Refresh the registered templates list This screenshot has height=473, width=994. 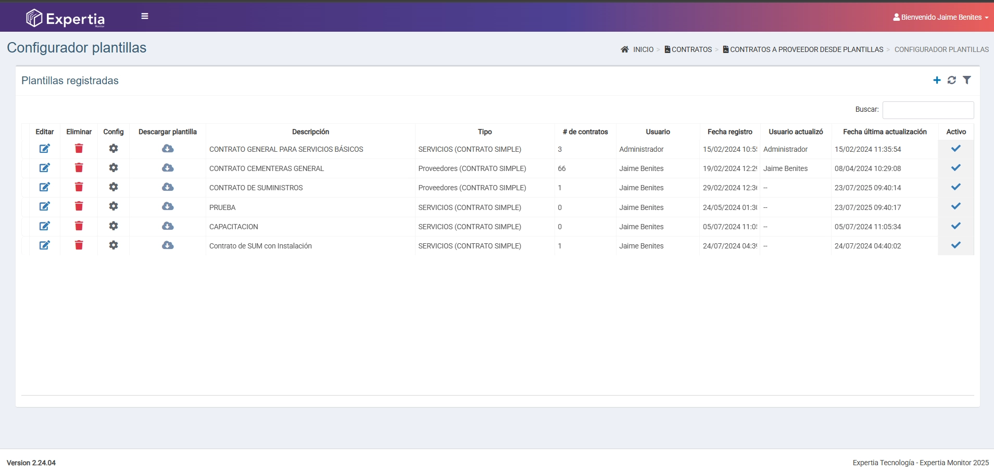tap(952, 80)
